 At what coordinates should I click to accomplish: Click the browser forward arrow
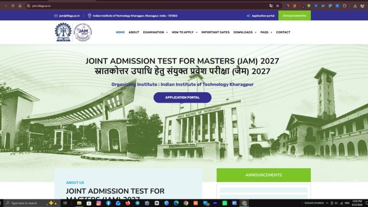(x=6, y=6)
